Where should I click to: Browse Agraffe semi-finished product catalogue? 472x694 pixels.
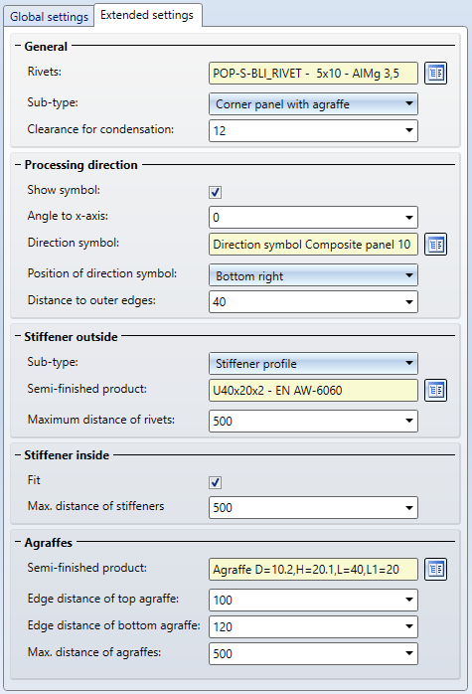coord(435,569)
